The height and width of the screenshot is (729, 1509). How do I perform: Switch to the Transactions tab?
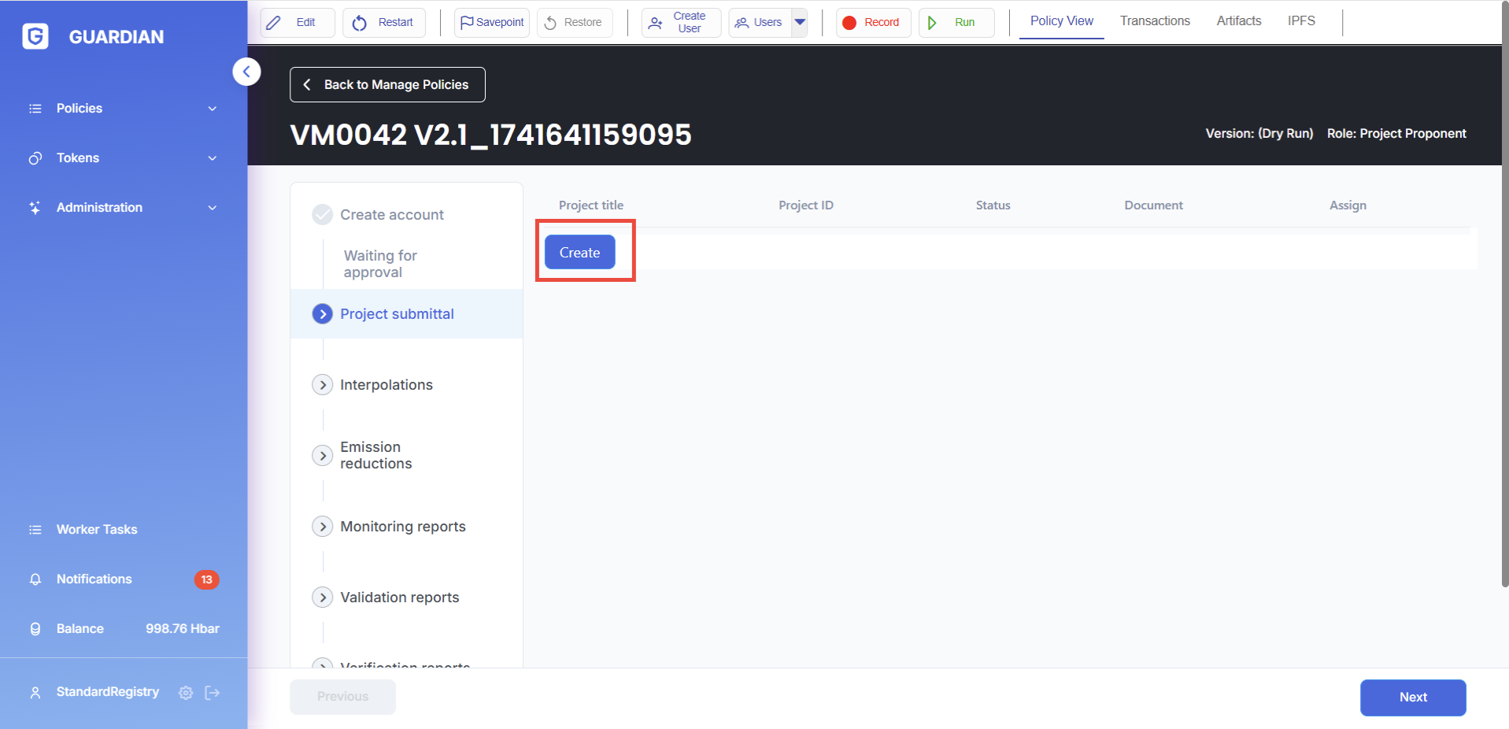point(1155,21)
